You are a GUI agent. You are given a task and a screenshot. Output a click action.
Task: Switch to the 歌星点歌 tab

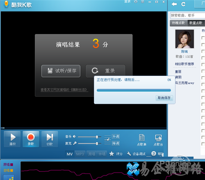pos(196,23)
